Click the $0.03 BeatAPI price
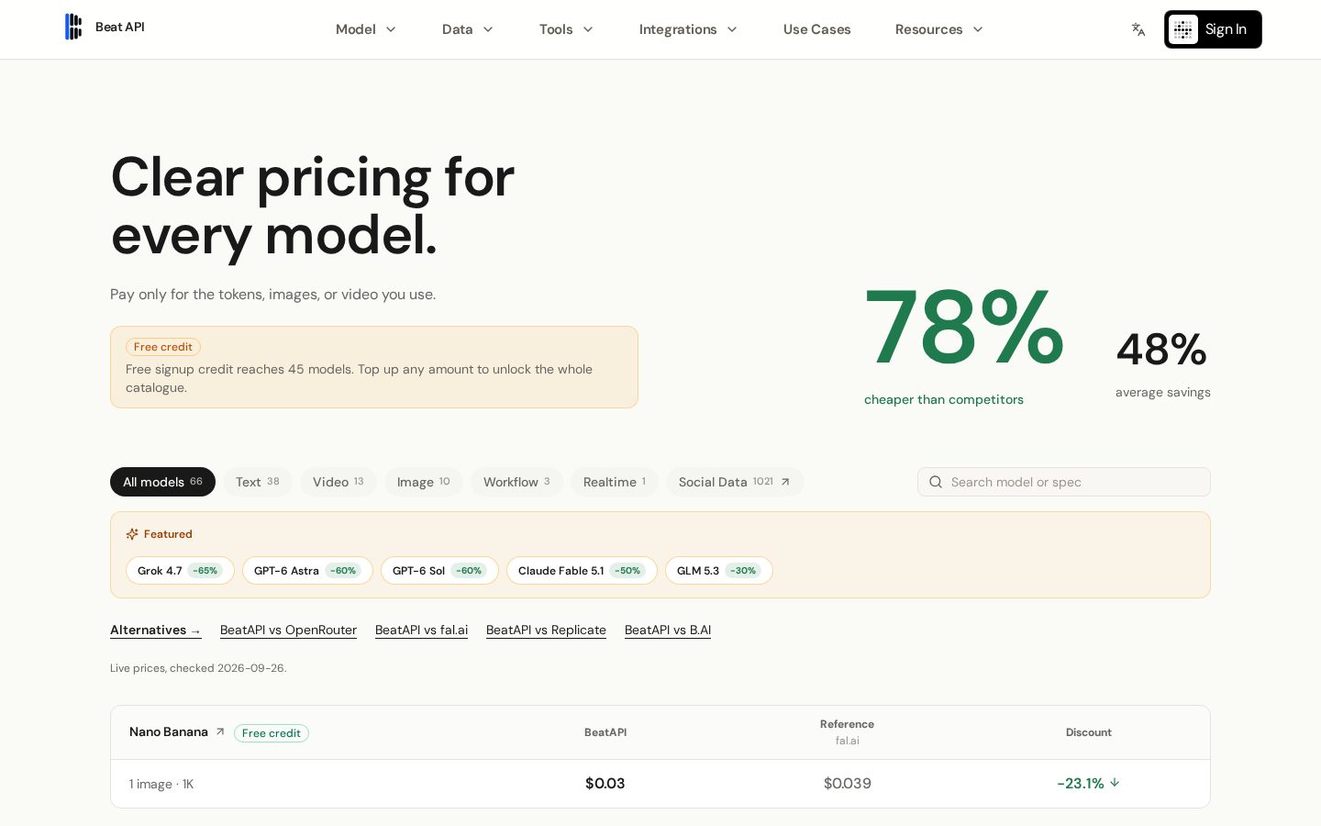The height and width of the screenshot is (826, 1321). click(605, 783)
